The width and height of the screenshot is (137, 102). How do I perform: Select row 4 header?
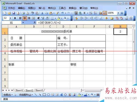coord(5,51)
